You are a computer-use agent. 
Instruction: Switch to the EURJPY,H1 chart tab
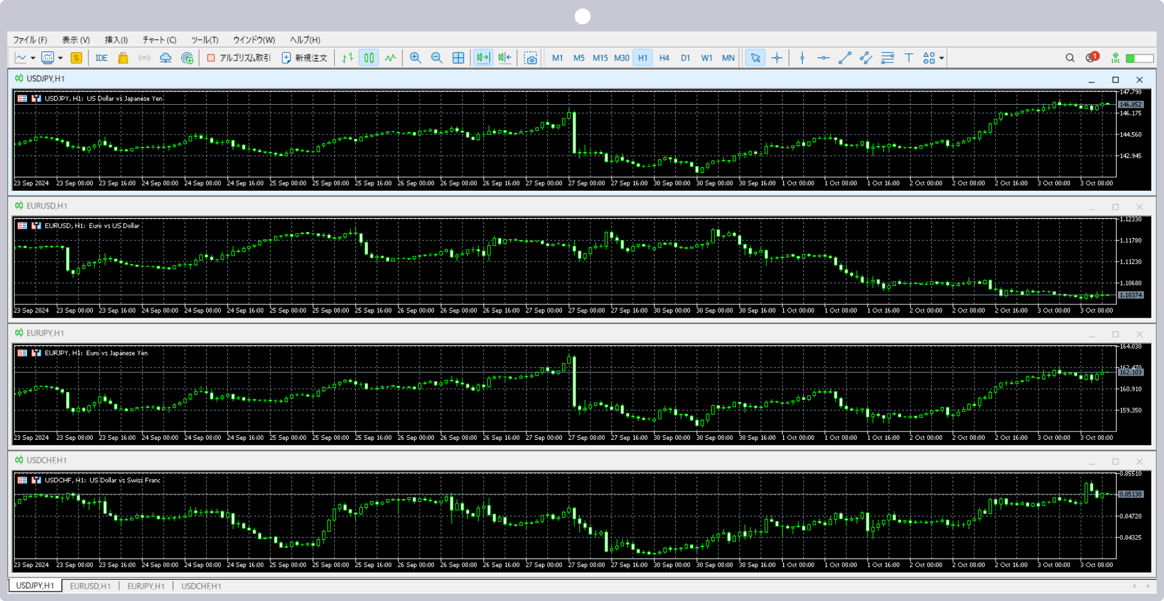[145, 586]
